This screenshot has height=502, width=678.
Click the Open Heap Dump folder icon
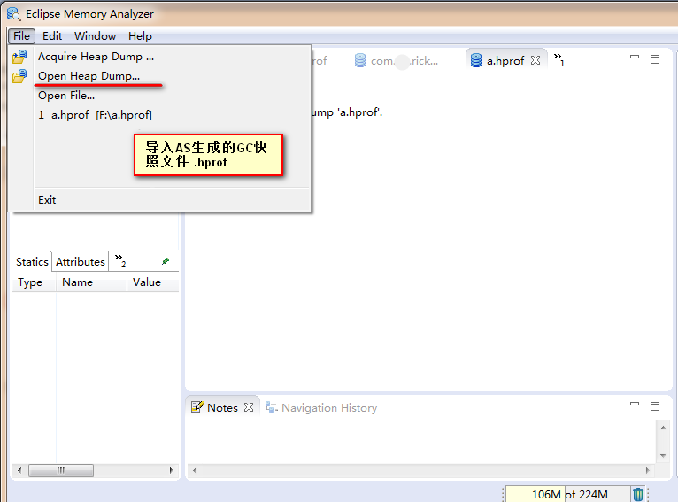pos(19,76)
